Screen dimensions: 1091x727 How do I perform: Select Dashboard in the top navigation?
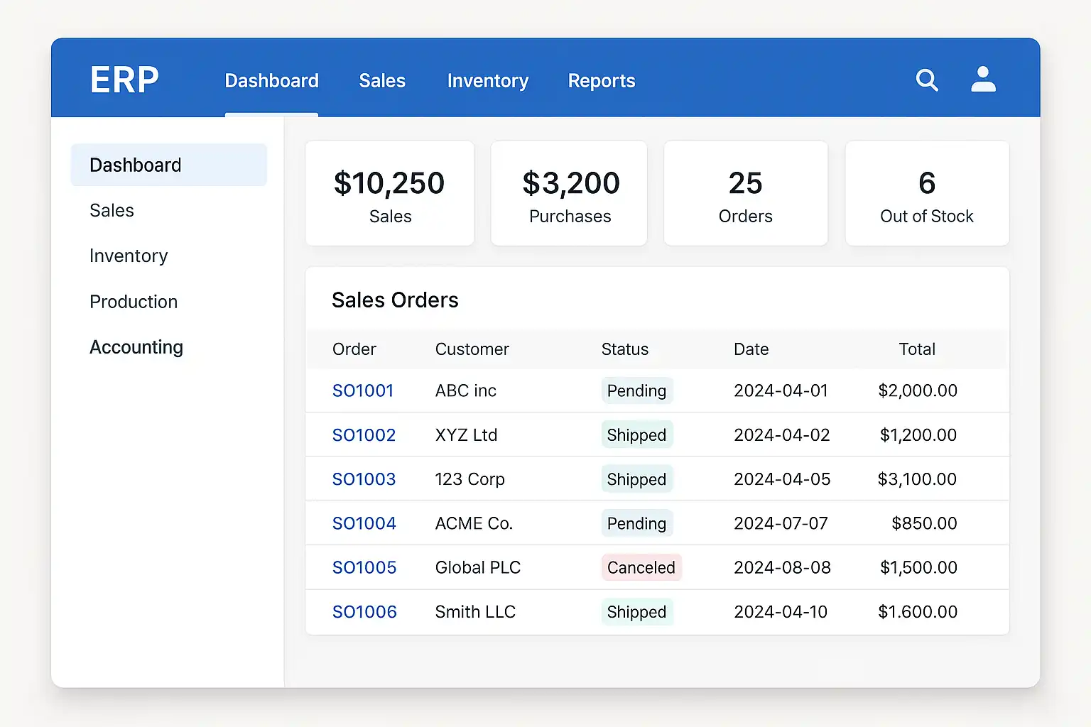(271, 81)
